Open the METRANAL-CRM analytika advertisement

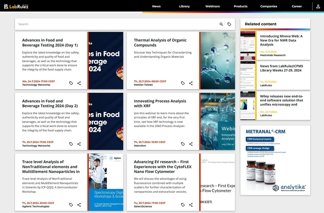click(x=275, y=160)
